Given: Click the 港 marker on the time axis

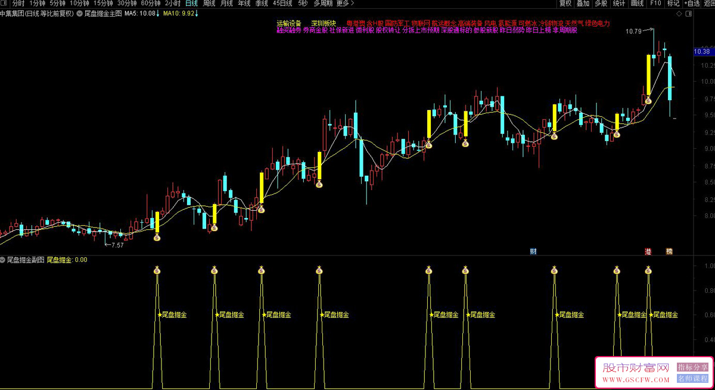Looking at the screenshot, I should point(648,251).
